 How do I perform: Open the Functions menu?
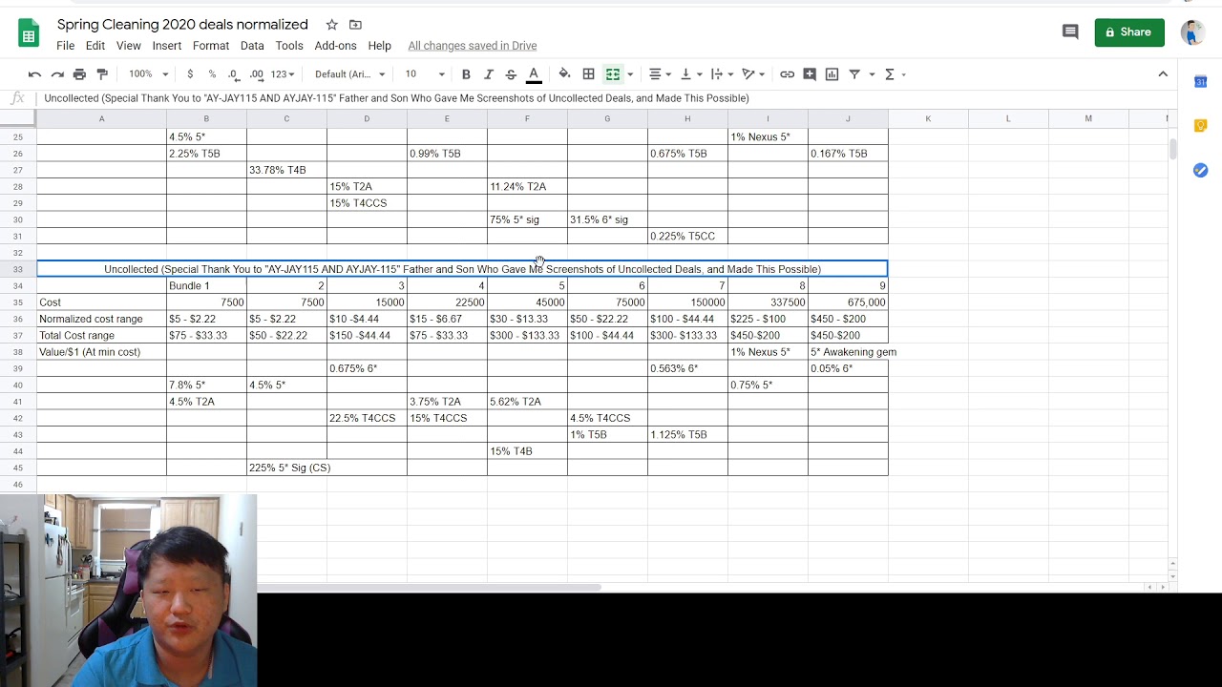(895, 74)
